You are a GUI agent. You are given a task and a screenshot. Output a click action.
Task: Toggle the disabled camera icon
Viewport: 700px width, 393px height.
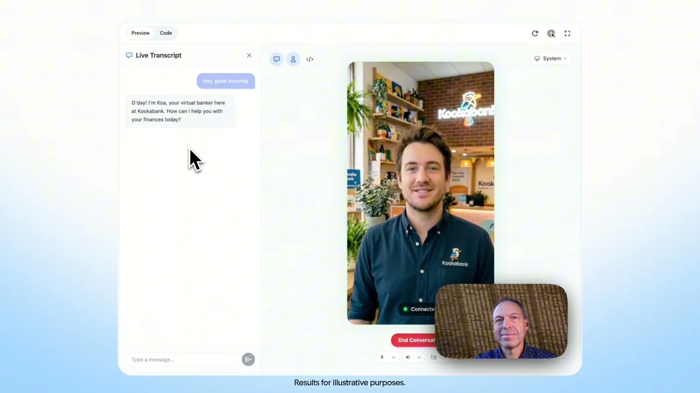433,357
